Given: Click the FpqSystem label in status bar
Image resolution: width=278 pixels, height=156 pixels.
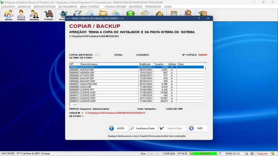Looking at the screenshot, I should (263, 154).
